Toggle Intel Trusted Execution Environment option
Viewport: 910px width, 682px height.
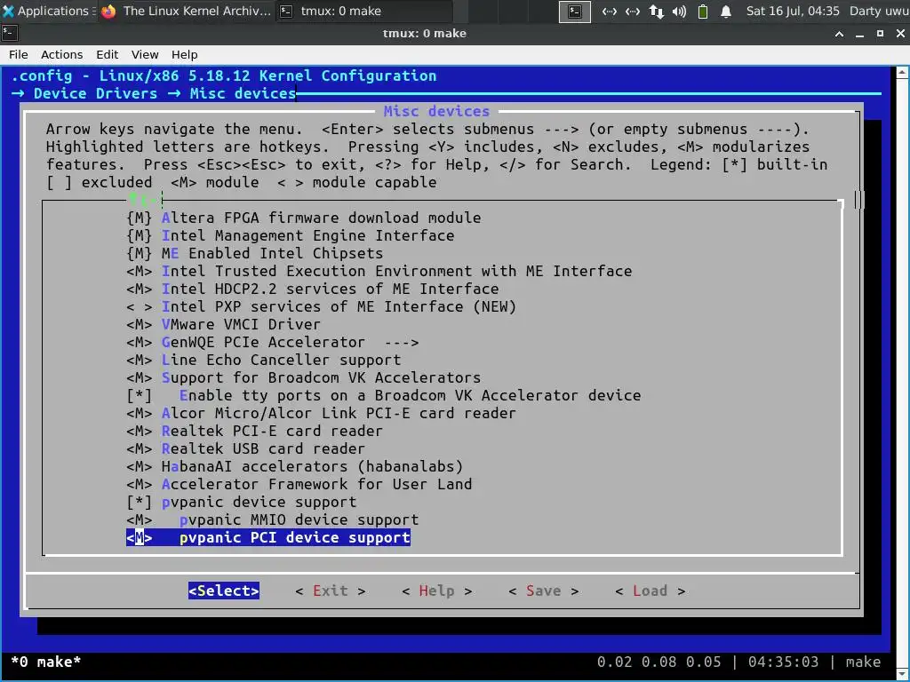[x=379, y=272]
